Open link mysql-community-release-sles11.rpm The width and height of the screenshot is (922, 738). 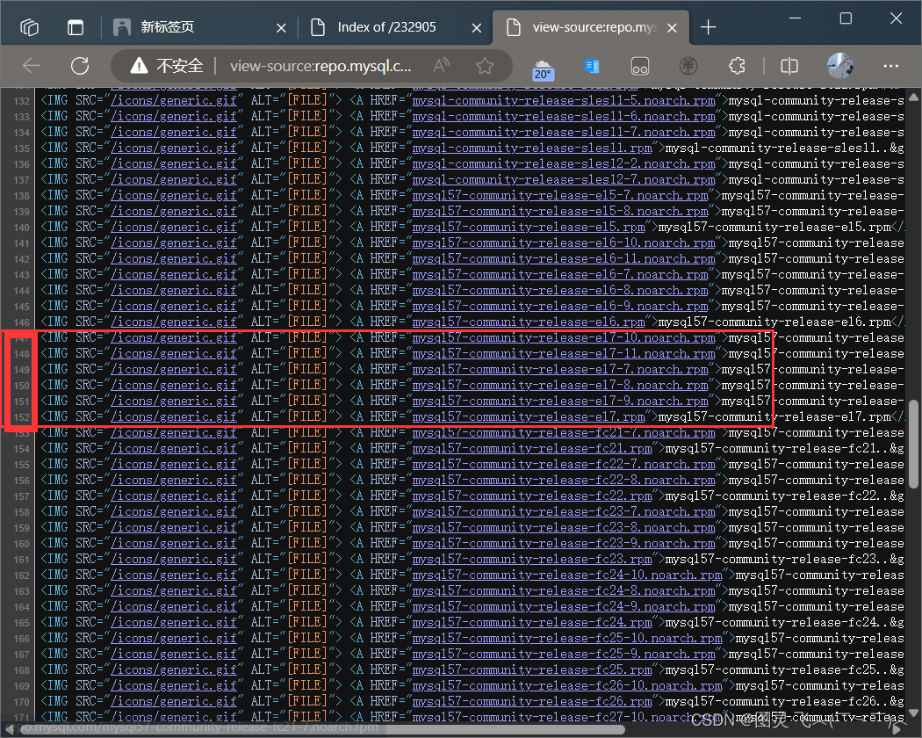tap(531, 148)
